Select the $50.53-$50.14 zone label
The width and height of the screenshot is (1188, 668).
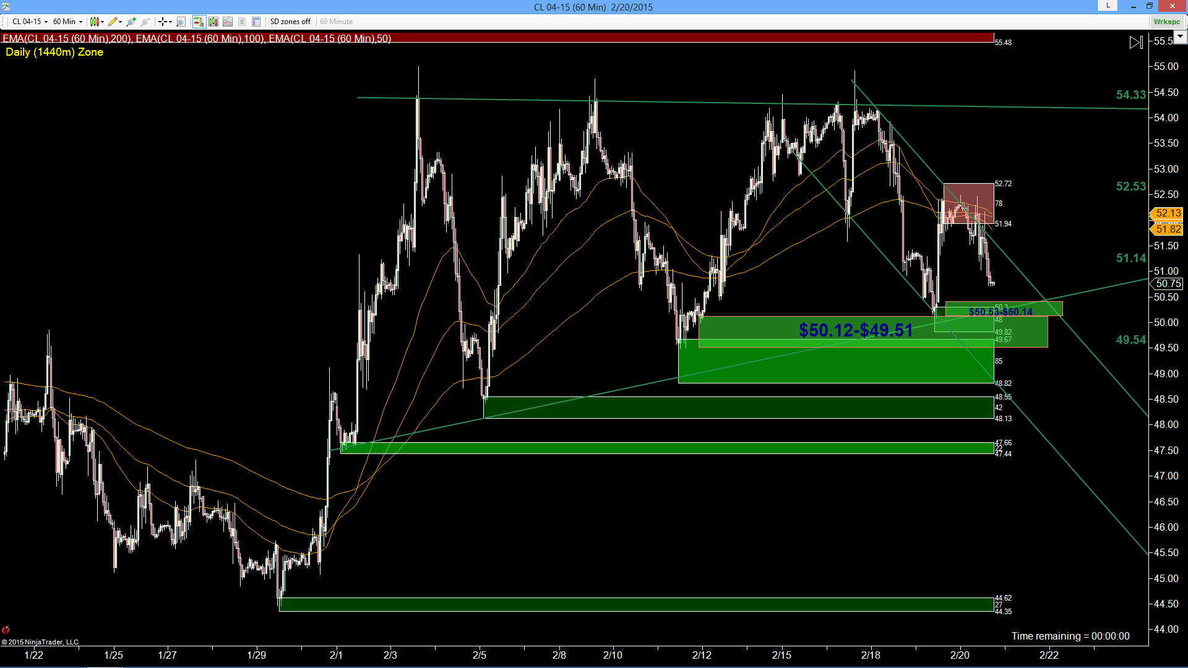point(1001,312)
